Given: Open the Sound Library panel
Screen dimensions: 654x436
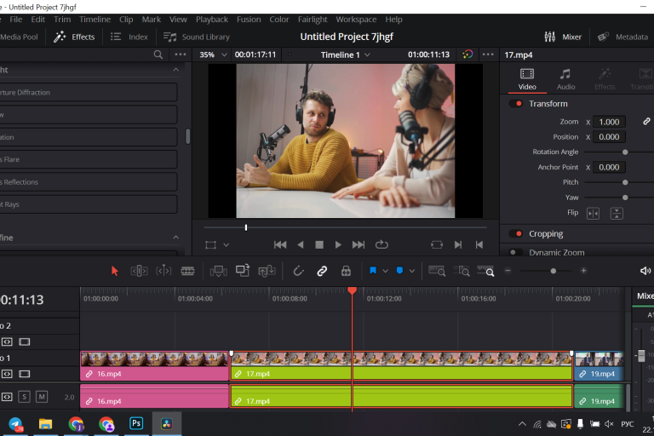Looking at the screenshot, I should (197, 37).
